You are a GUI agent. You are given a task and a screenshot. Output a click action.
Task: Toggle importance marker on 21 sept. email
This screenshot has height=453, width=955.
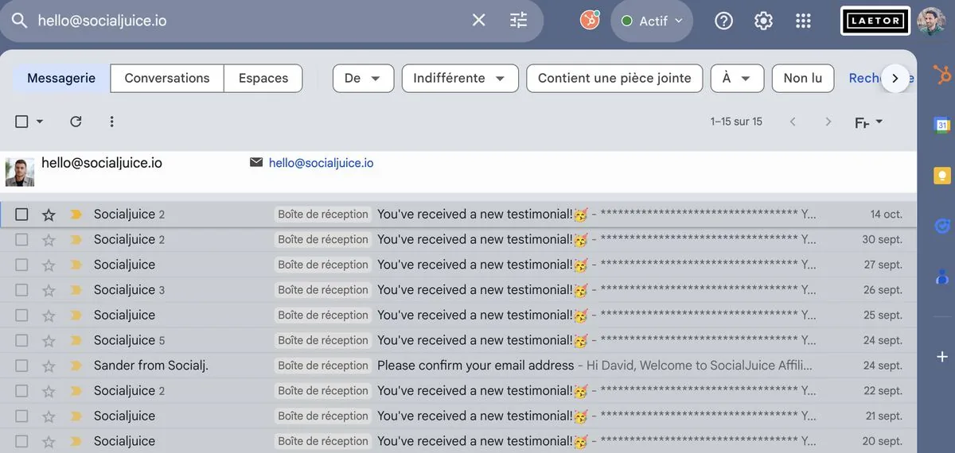pos(76,416)
